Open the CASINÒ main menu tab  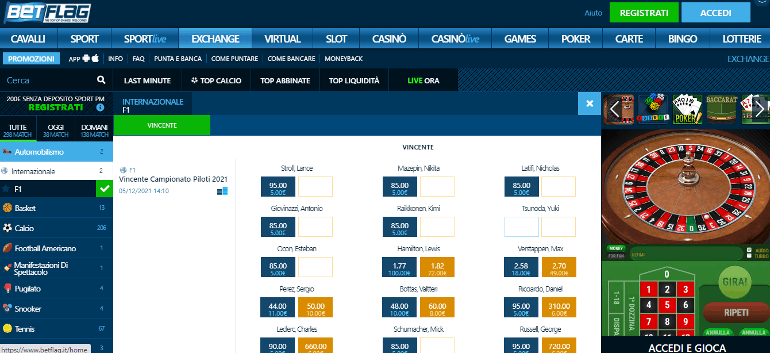(x=389, y=39)
